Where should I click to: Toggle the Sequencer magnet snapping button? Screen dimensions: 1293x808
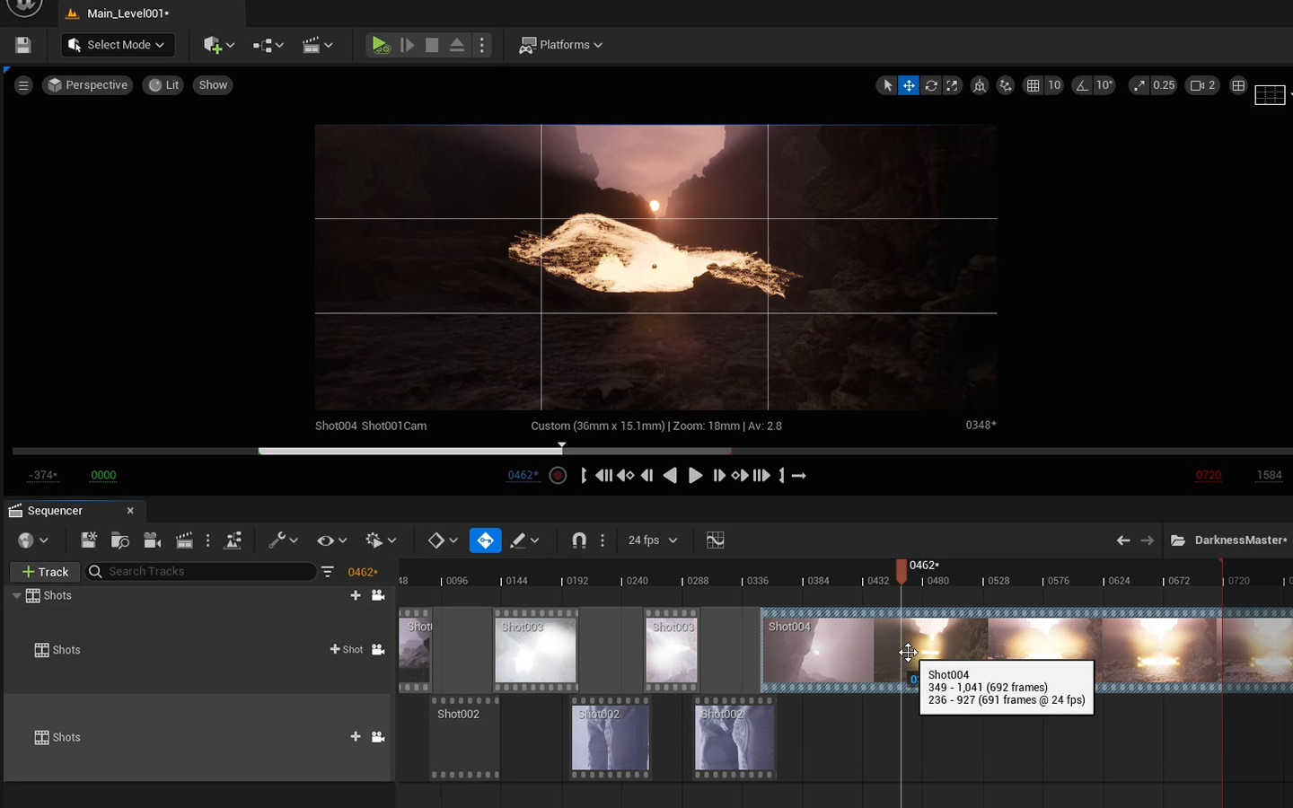(579, 540)
